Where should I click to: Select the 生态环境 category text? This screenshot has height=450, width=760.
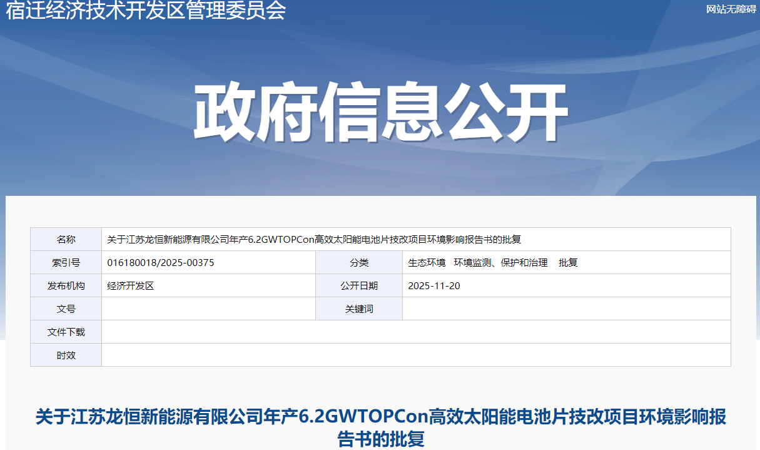point(427,263)
